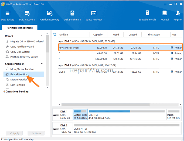
Task: Click the Undo button
Action: coord(36,133)
